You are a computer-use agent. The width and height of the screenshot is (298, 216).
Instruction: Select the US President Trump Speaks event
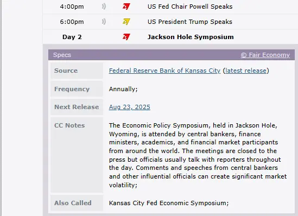pos(189,22)
